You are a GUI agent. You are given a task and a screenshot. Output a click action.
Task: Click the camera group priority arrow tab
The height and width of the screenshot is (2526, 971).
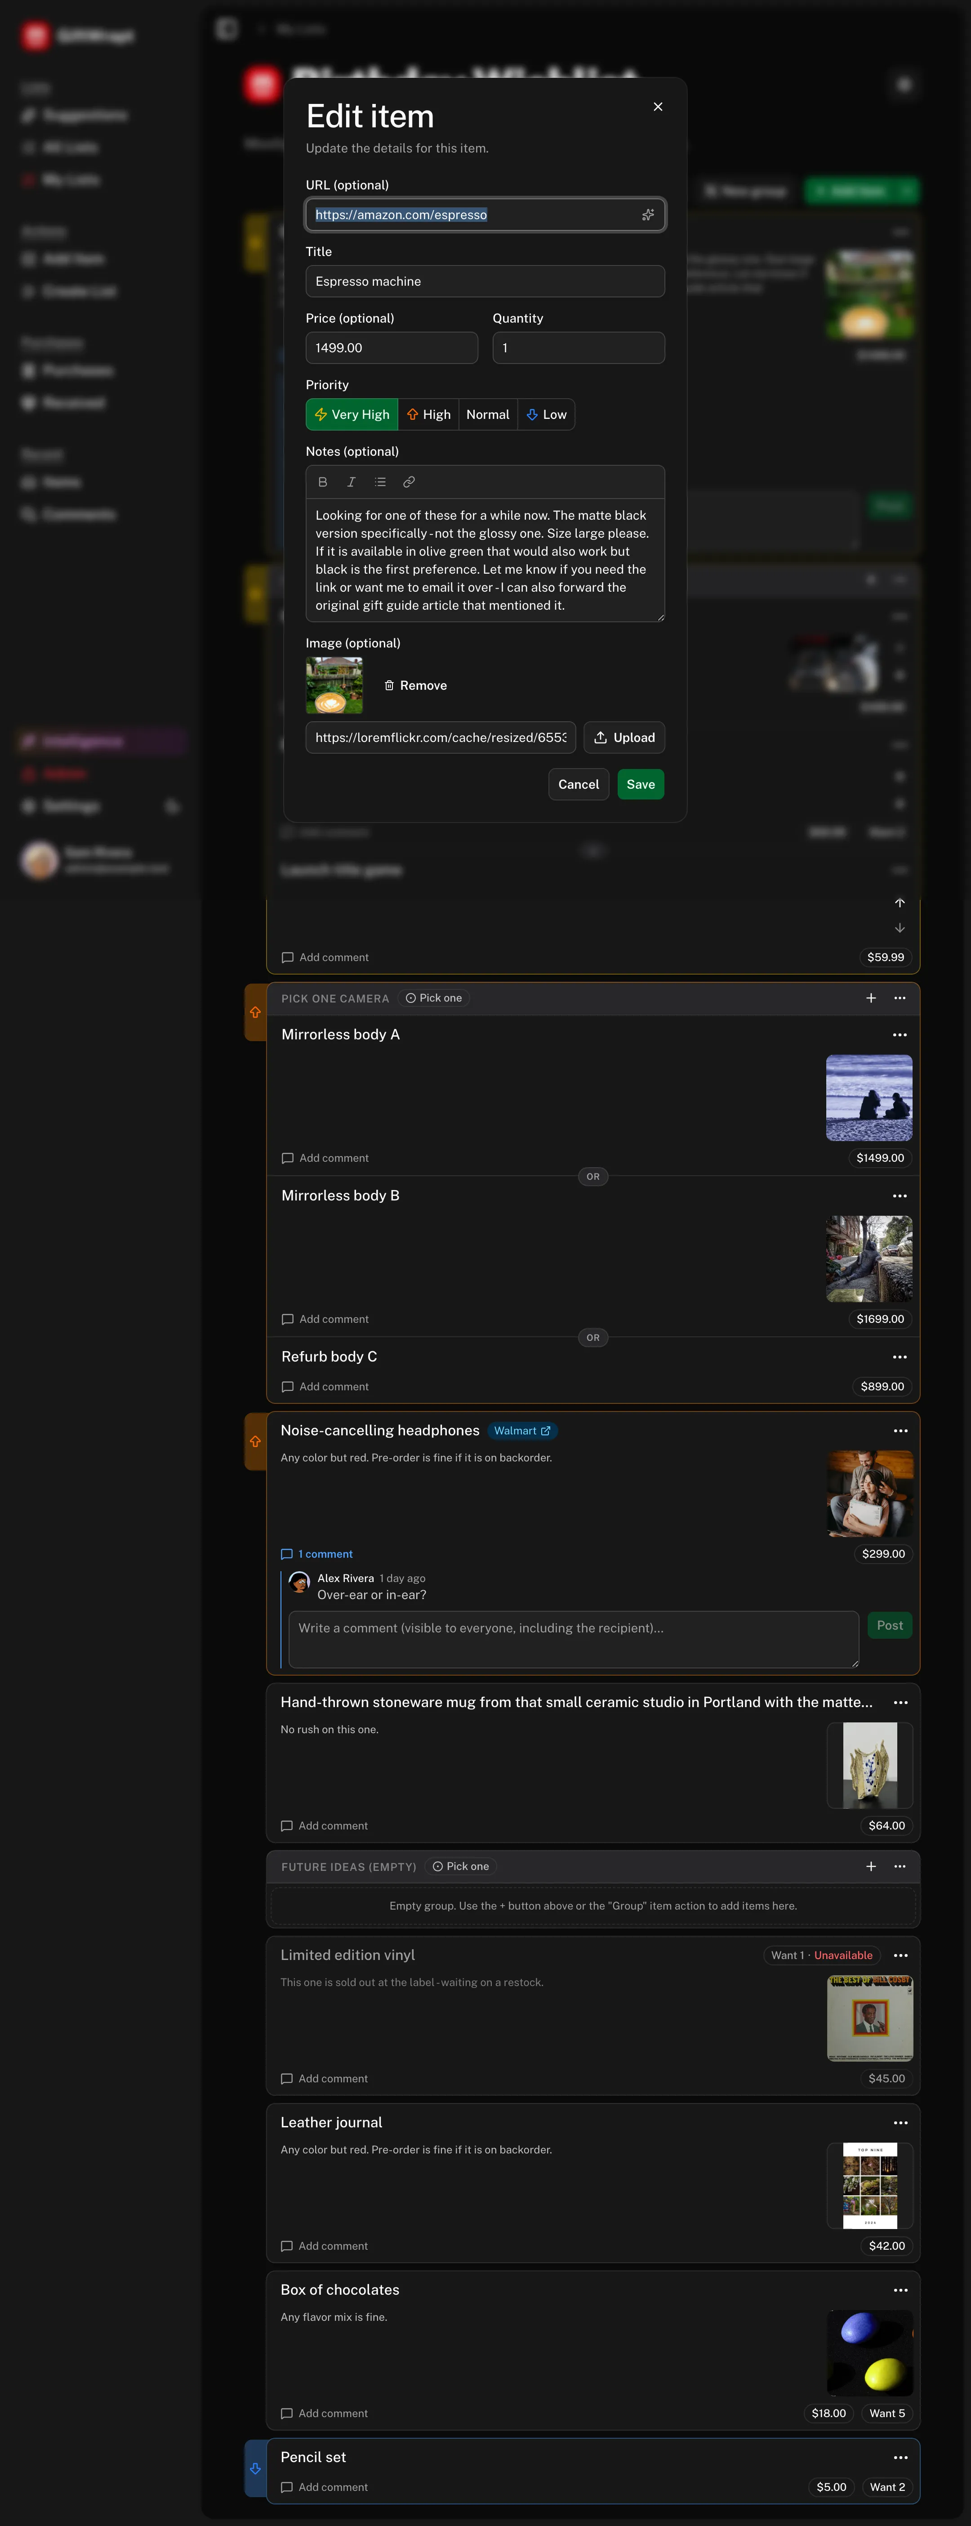256,1013
